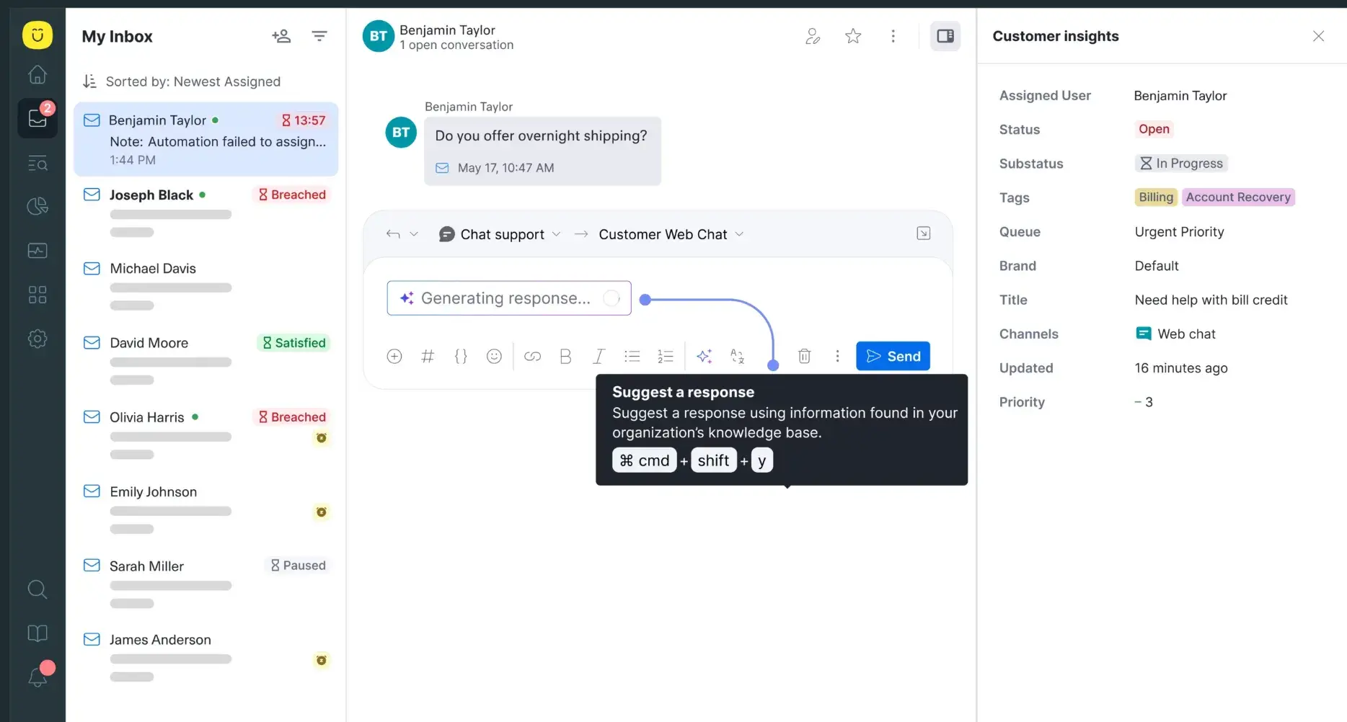Toggle the customer insights side panel
The height and width of the screenshot is (722, 1347).
point(945,36)
